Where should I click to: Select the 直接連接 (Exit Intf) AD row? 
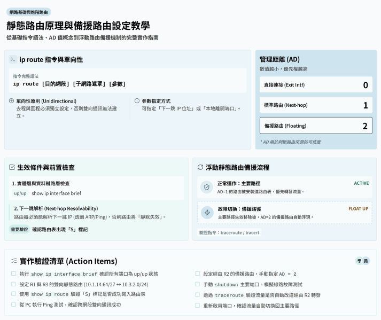click(x=316, y=84)
